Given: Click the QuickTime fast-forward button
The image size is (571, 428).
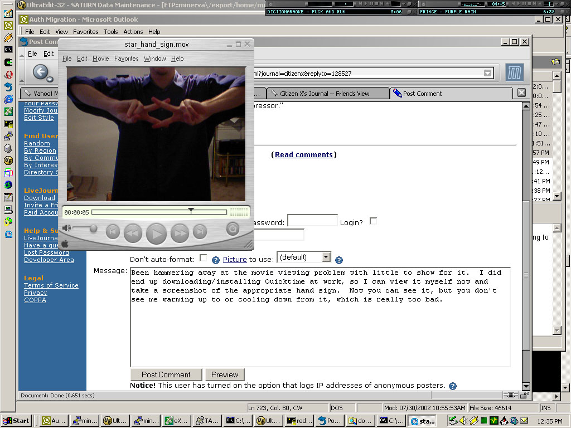Looking at the screenshot, I should coord(180,232).
